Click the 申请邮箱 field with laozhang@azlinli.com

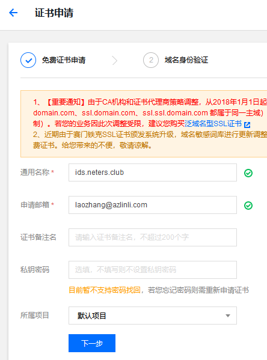pyautogui.click(x=153, y=205)
